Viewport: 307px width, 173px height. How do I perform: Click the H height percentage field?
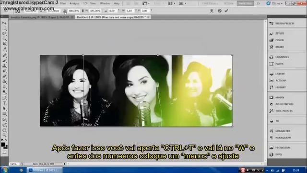95,11
